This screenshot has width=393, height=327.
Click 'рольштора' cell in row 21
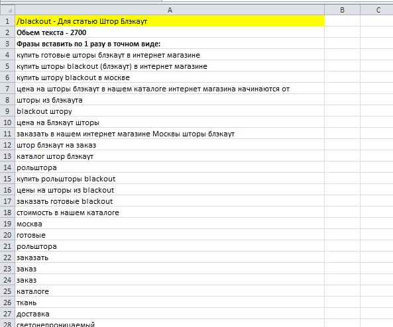(170, 246)
